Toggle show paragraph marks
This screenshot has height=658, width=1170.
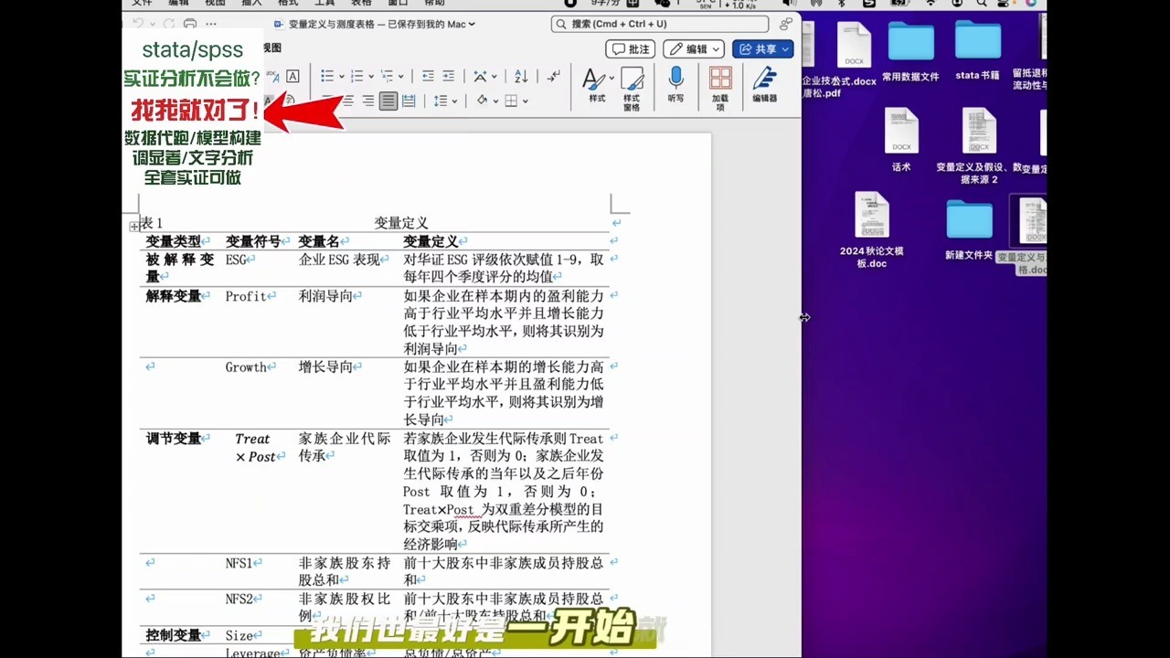(554, 76)
